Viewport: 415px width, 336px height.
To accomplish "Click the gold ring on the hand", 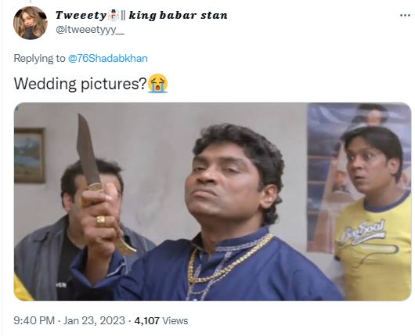I will coord(100,221).
